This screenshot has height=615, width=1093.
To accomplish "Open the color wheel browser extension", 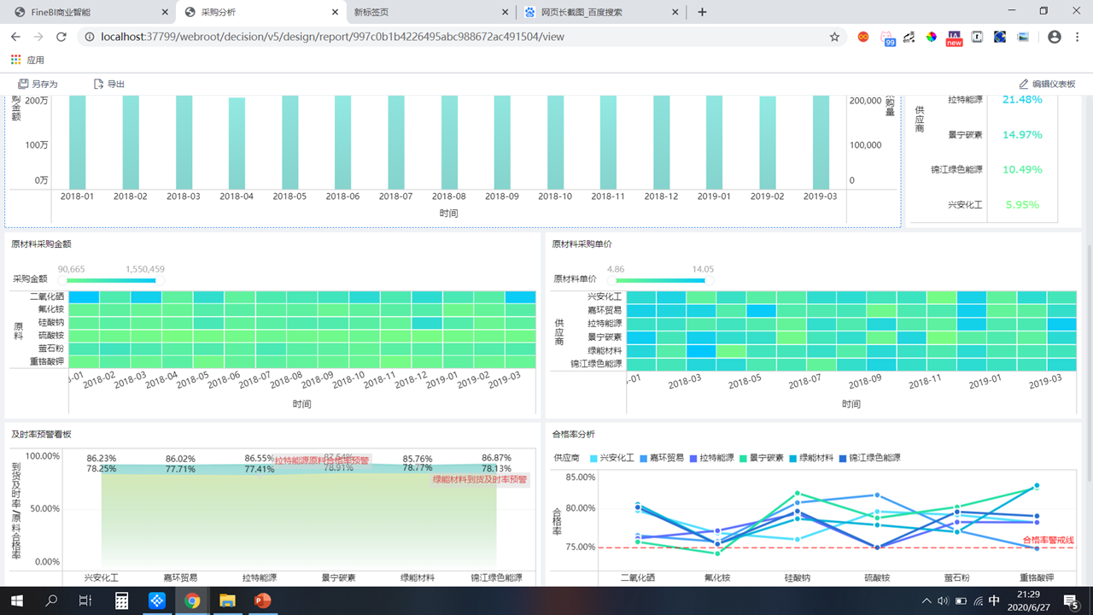I will 932,37.
